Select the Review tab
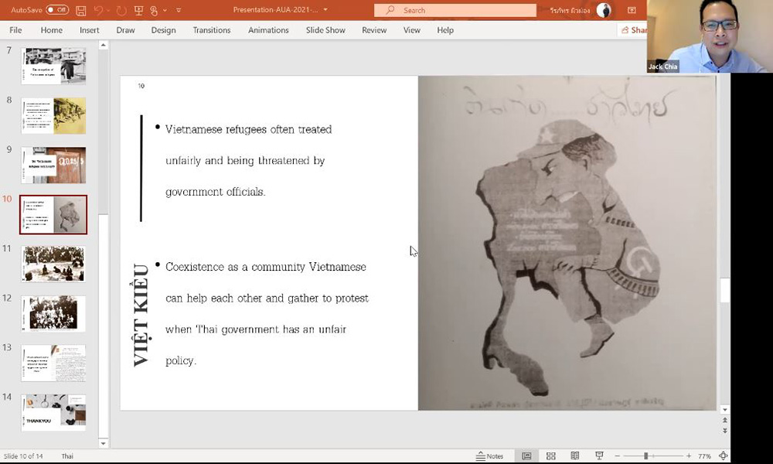Image resolution: width=773 pixels, height=464 pixels. 374,30
